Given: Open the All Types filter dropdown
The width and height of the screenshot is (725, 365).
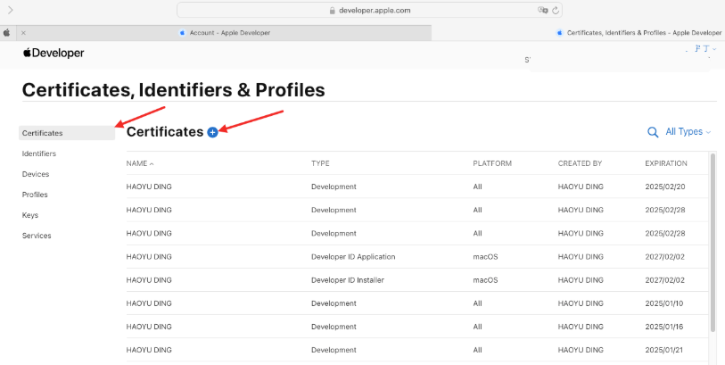Looking at the screenshot, I should pos(688,132).
